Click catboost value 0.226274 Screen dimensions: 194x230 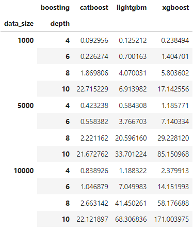point(94,56)
